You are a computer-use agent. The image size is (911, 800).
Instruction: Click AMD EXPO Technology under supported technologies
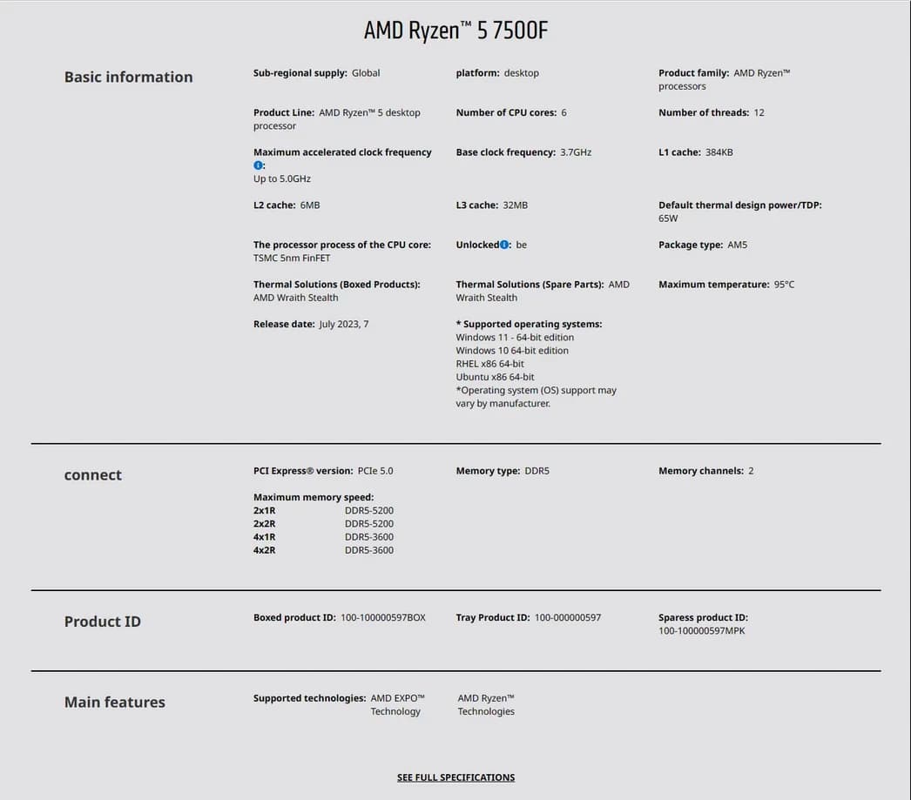(397, 705)
